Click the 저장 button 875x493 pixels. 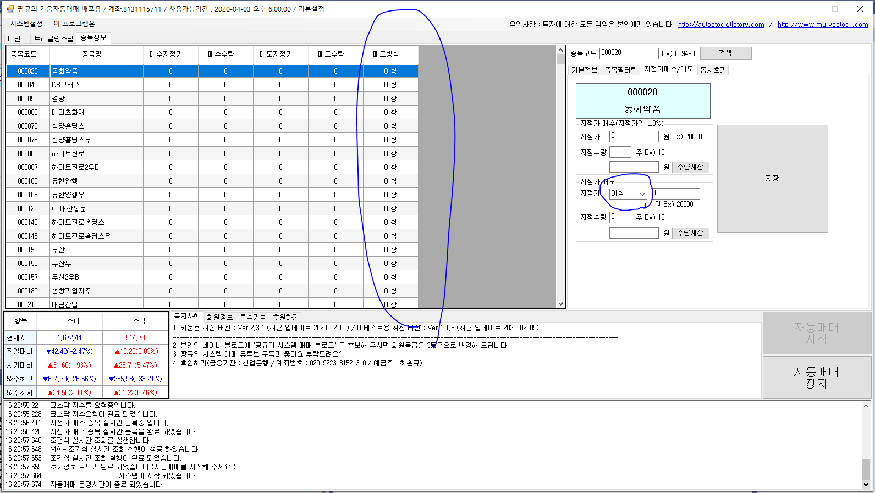coord(772,179)
